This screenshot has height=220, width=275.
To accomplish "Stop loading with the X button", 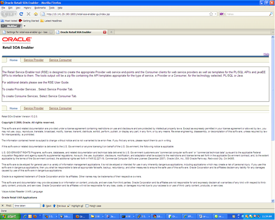I will tap(28, 14).
